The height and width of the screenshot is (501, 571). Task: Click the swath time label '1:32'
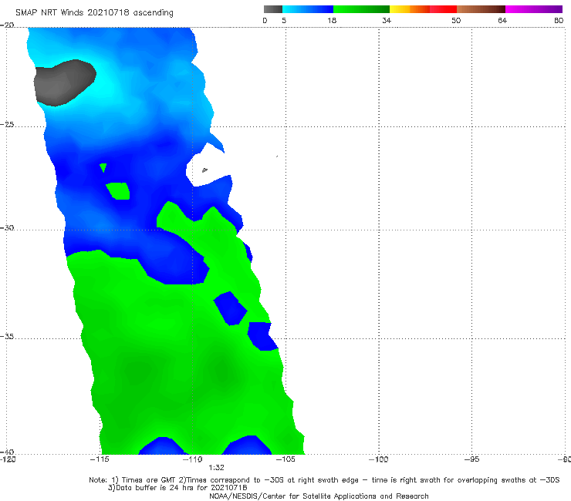[x=216, y=468]
